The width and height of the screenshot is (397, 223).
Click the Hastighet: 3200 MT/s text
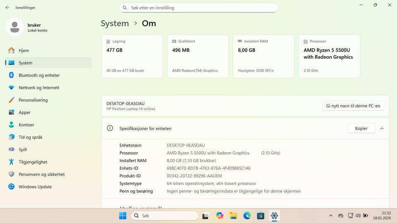click(x=256, y=71)
